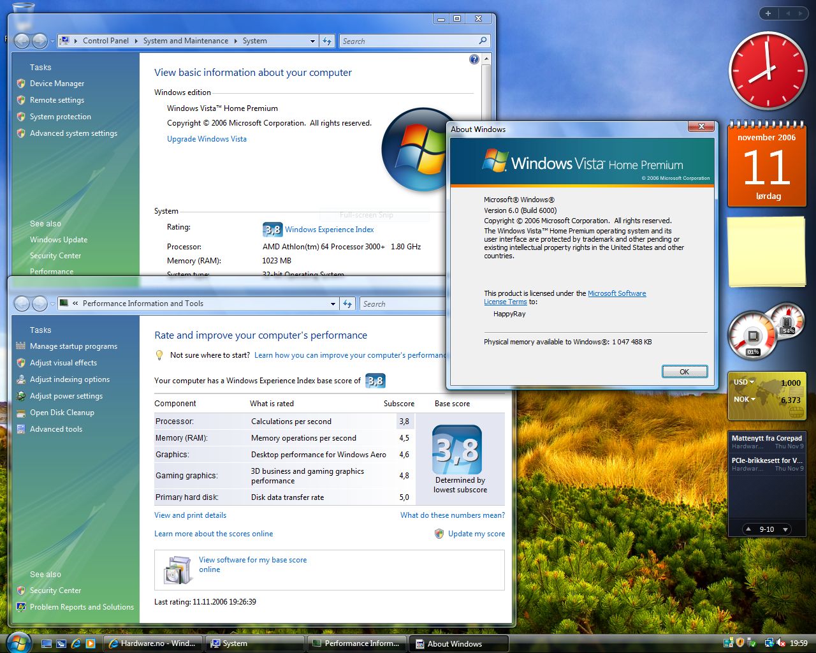The width and height of the screenshot is (816, 653).
Task: Switch to Hardware.no taskbar button
Action: tap(152, 643)
